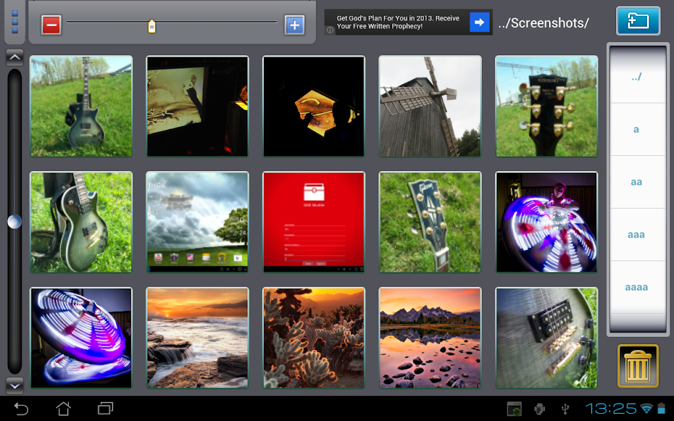Tap the 13:25 clock
The height and width of the screenshot is (421, 674).
tap(610, 409)
